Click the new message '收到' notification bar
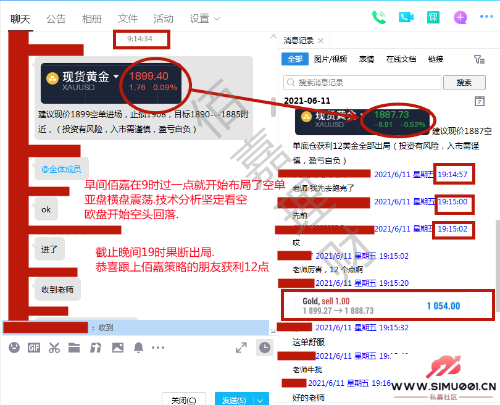 [136, 327]
